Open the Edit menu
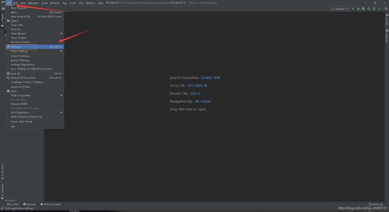 [x=16, y=3]
